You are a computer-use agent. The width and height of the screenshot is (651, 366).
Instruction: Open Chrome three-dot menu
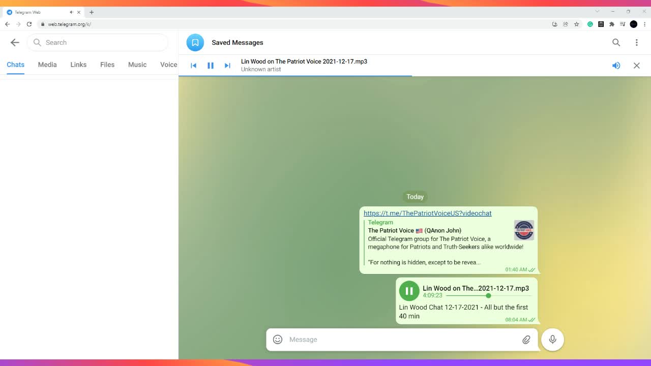tap(645, 24)
